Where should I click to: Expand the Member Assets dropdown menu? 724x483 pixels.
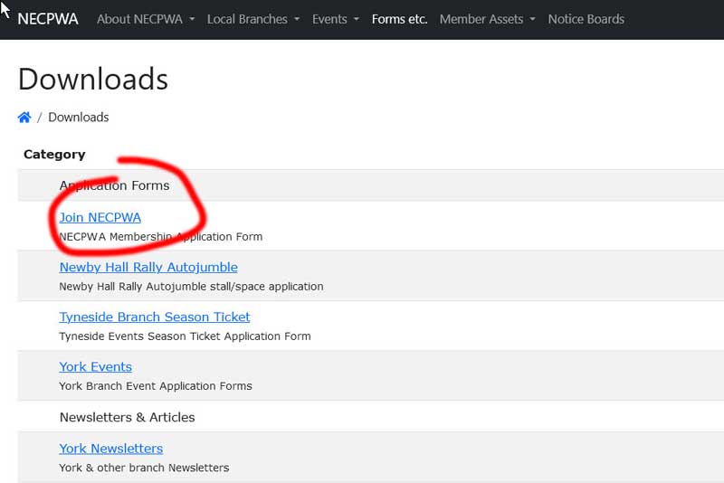pyautogui.click(x=488, y=19)
